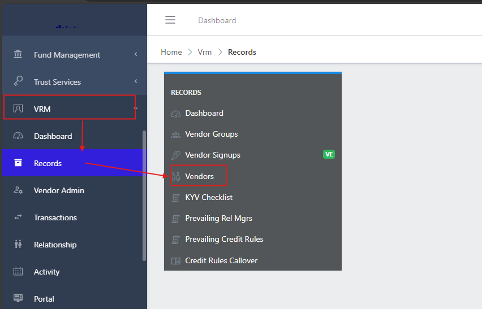Click the Dashboard header title
The width and height of the screenshot is (482, 309).
click(217, 20)
